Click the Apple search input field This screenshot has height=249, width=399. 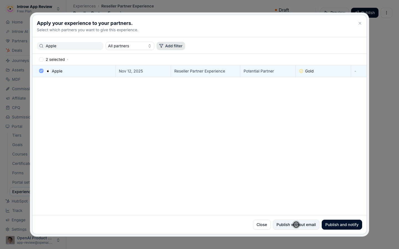coord(70,46)
